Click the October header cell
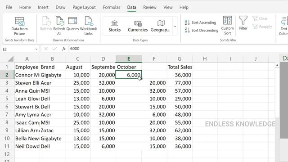Screen dimensions: 288x162 (129, 67)
